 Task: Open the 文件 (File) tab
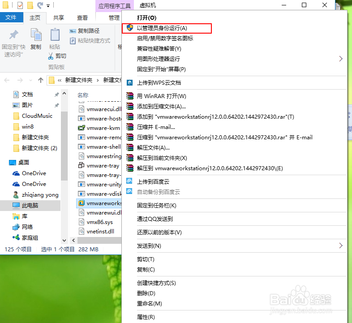[x=11, y=17]
